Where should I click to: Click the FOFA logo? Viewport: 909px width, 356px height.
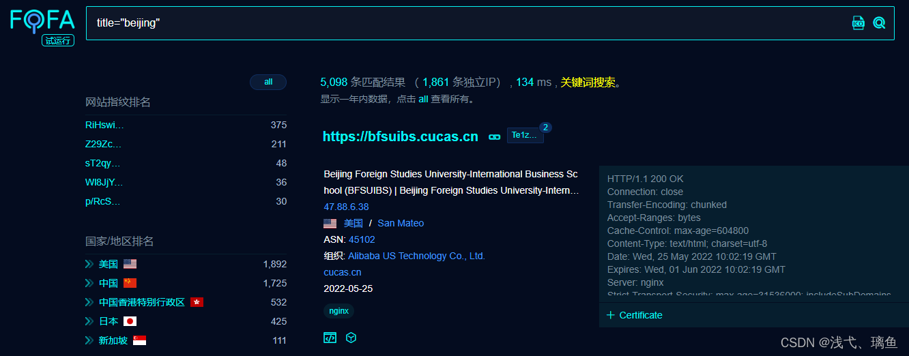pyautogui.click(x=42, y=20)
